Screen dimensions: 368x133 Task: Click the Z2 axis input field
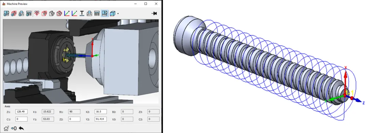[x=74, y=119]
